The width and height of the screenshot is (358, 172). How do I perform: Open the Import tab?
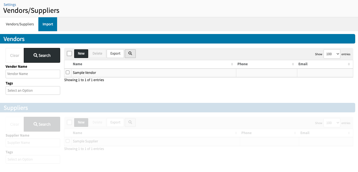[48, 24]
